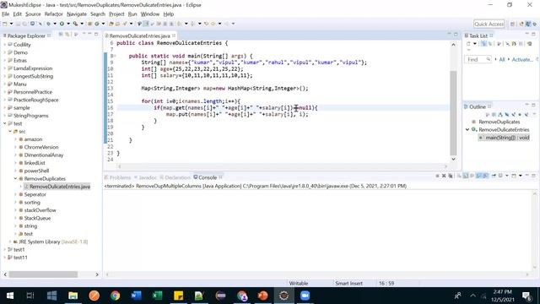Click scroll right arrow in Package Explorer
Image resolution: width=540 pixels, height=304 pixels.
pos(97,274)
